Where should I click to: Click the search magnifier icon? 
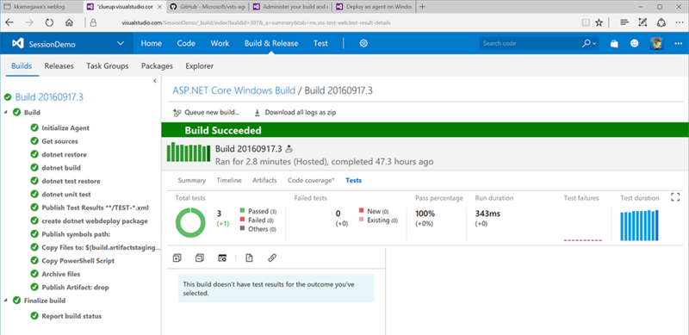(x=587, y=44)
